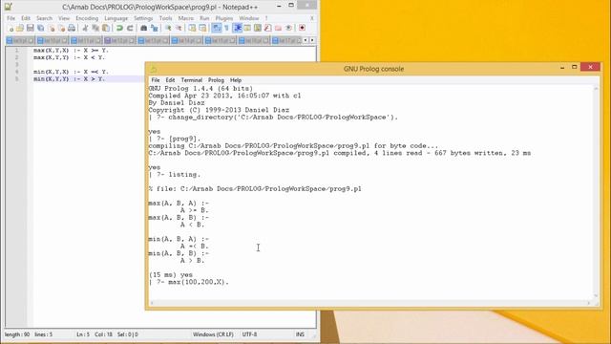Screen dimensions: 611x344
Task: Open the Notepad++ Edit menu
Action: coord(26,18)
